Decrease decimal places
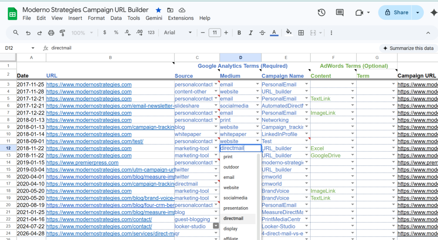Viewport: 438px width, 240px height. (x=128, y=33)
